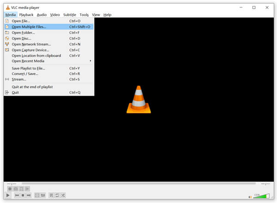The height and width of the screenshot is (203, 277).
Task: Choose Open File... entry
Action: point(48,21)
